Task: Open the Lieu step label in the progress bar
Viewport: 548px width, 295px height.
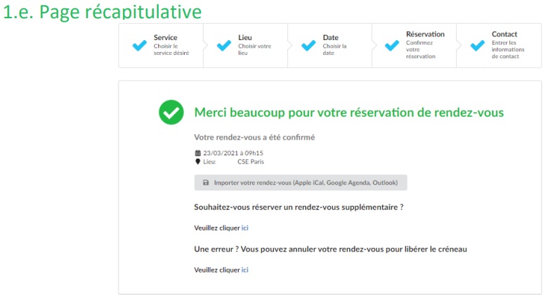Action: pos(245,37)
